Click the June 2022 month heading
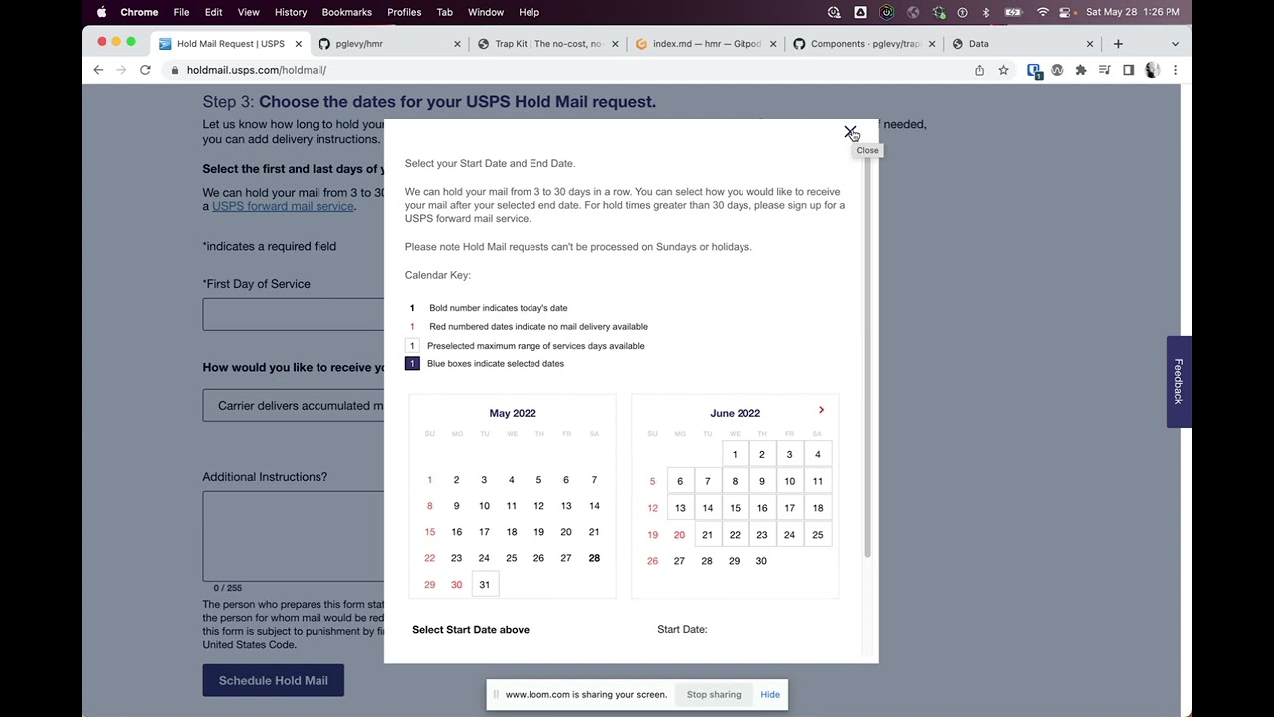 click(x=735, y=413)
